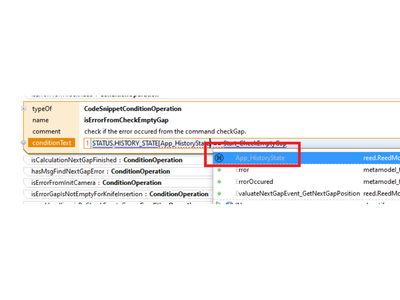Select EvaluateNextGapEvent_GetNextGapPosition suggestion
Viewport: 400px width, 300px height.
tap(297, 193)
